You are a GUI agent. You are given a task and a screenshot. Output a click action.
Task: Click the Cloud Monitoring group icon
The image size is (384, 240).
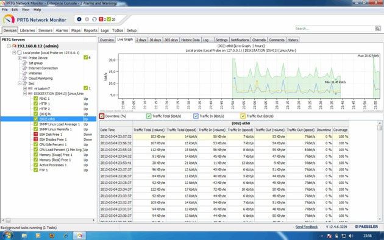[x=25, y=79]
